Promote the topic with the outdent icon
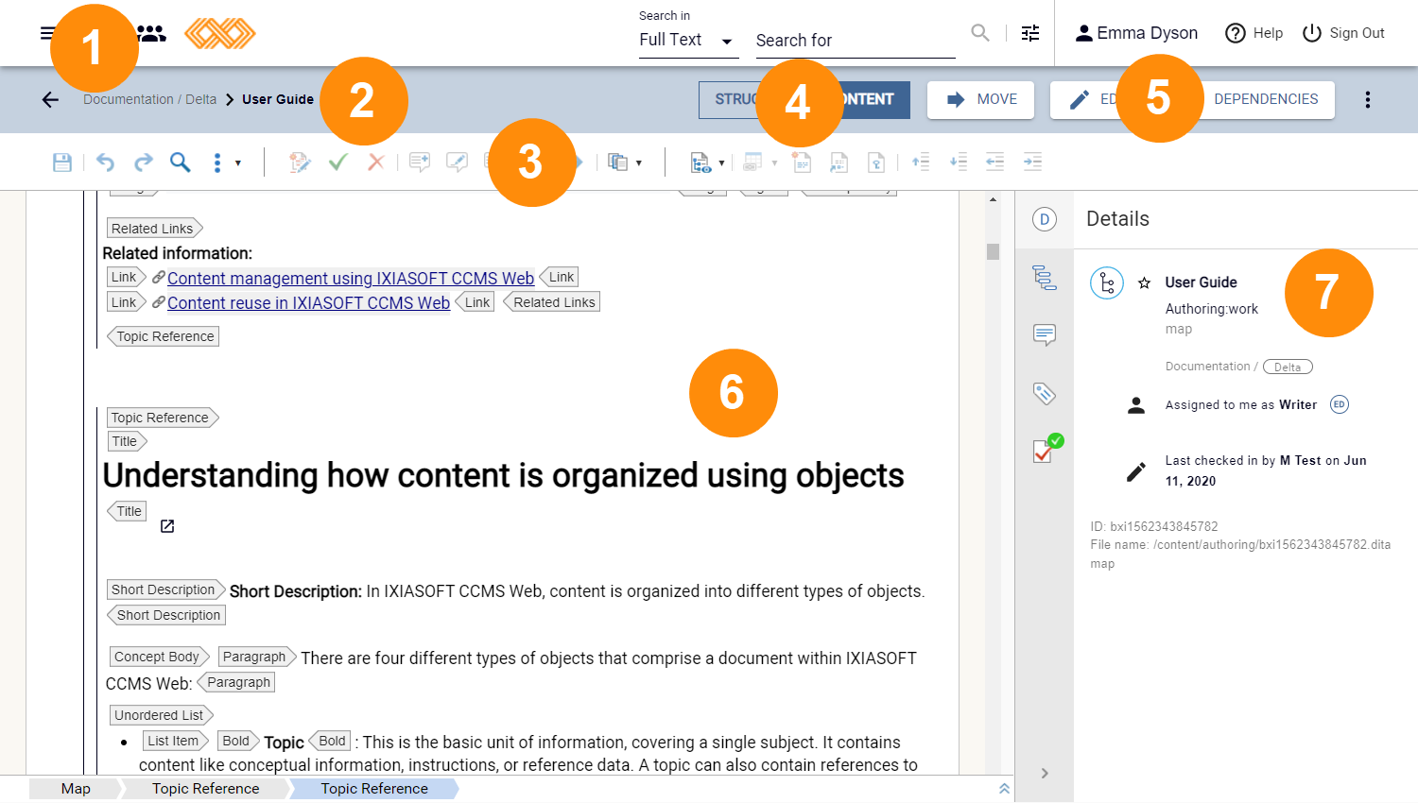Image resolution: width=1418 pixels, height=803 pixels. [x=995, y=162]
